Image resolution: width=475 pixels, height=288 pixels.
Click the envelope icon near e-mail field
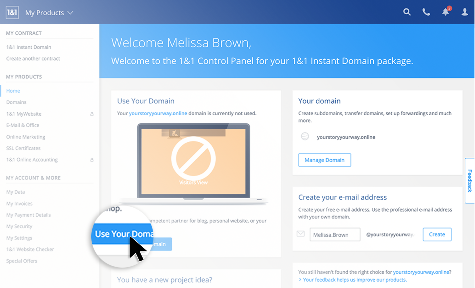(x=301, y=234)
